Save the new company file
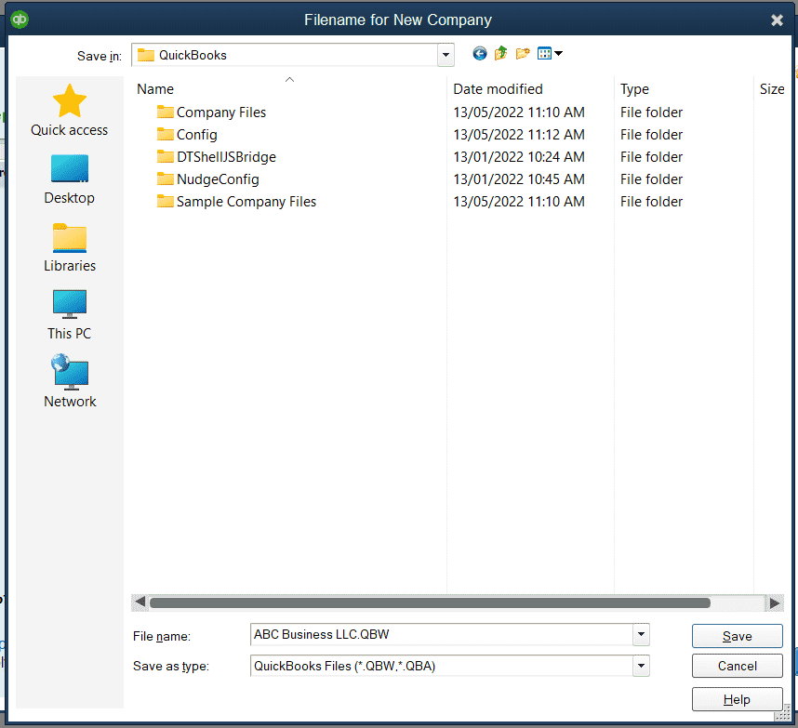Image resolution: width=798 pixels, height=728 pixels. click(x=737, y=636)
